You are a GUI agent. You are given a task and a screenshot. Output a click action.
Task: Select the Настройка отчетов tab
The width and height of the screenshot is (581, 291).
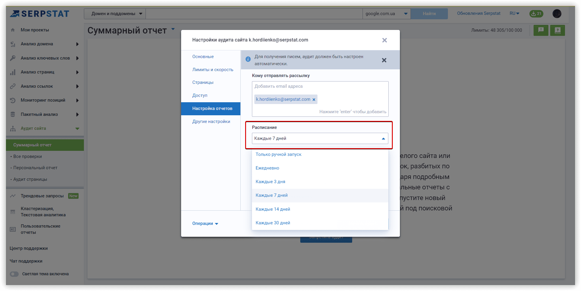coord(211,109)
